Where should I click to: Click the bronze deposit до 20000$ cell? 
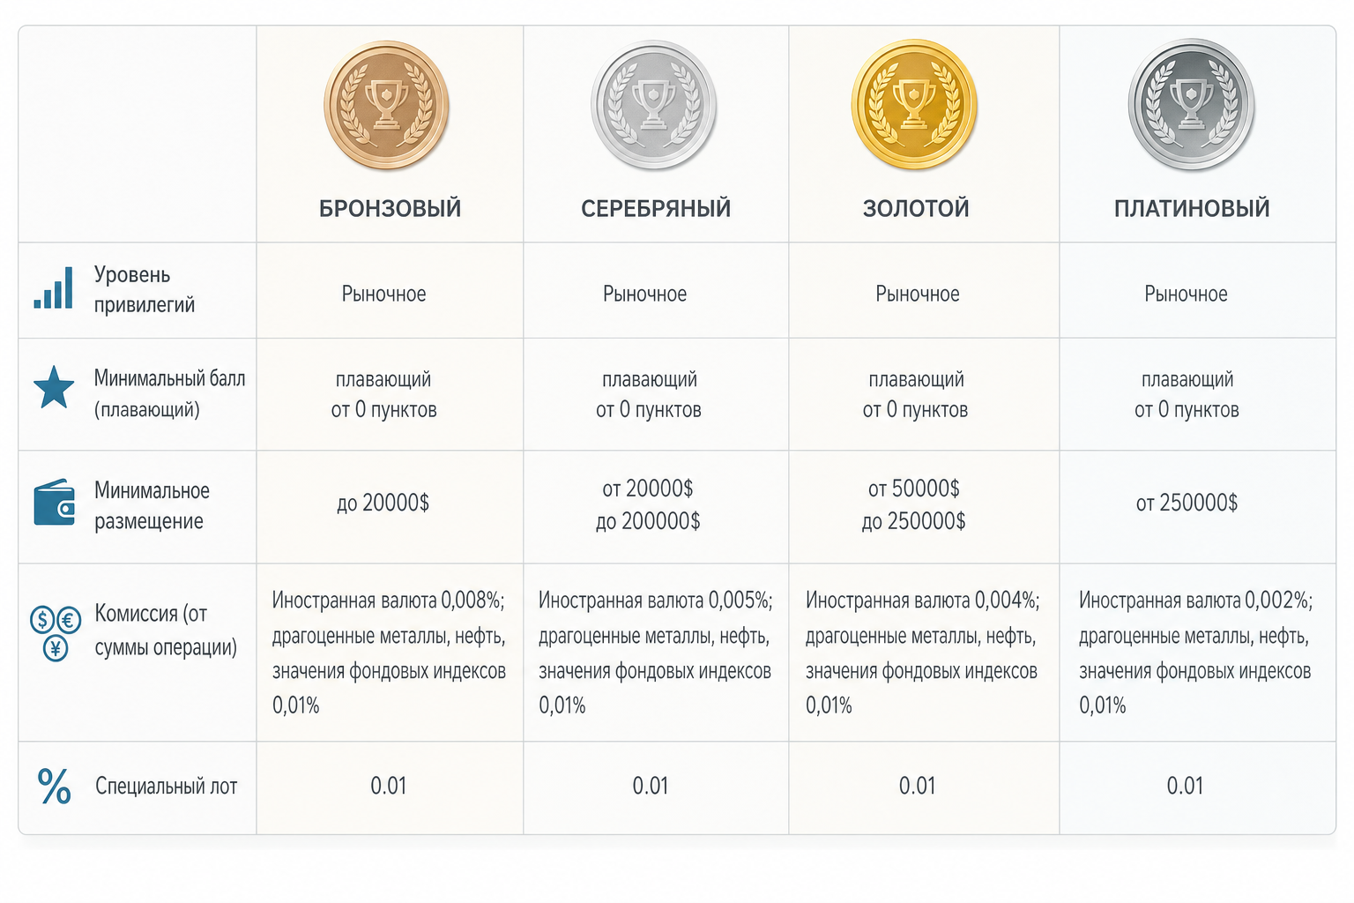(383, 503)
